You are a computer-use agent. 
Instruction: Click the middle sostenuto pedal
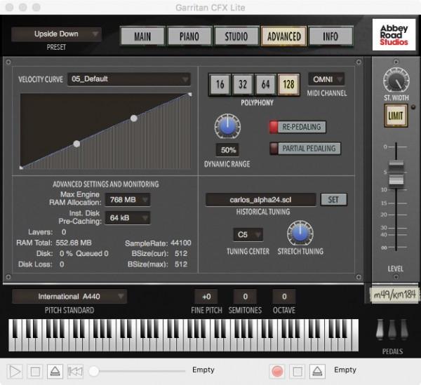[392, 330]
